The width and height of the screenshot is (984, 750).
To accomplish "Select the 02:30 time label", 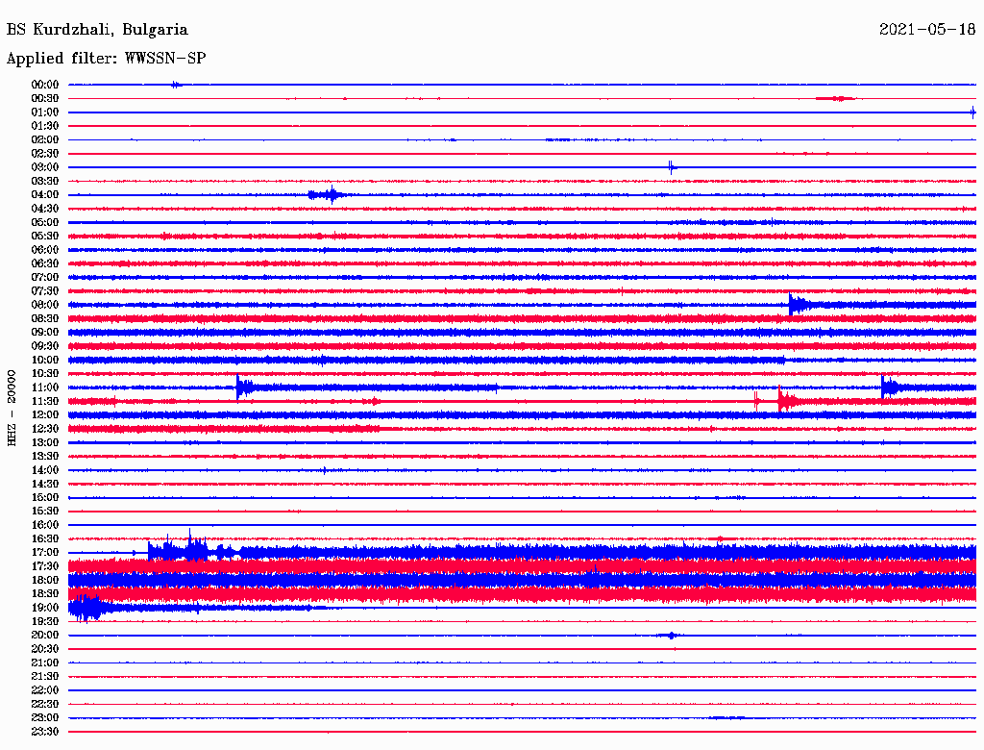I will point(45,153).
